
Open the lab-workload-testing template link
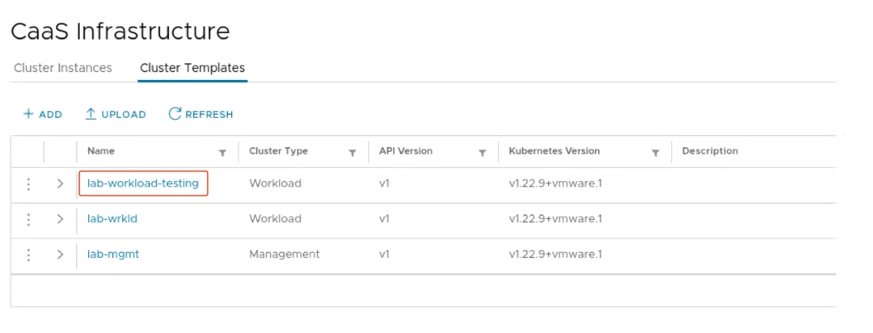(143, 183)
